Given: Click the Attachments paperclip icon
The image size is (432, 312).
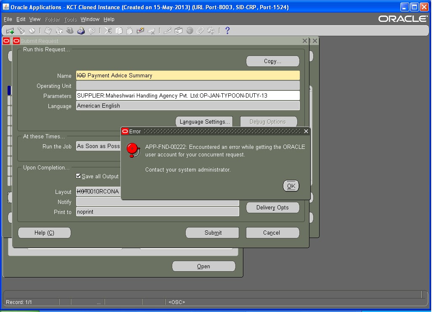Looking at the screenshot, I should 200,31.
